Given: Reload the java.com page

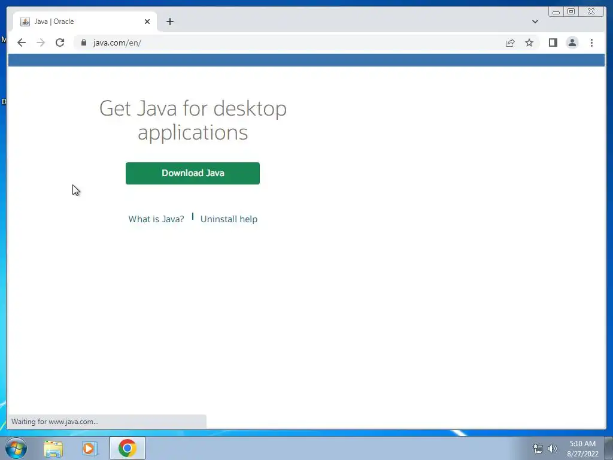Looking at the screenshot, I should tap(60, 43).
